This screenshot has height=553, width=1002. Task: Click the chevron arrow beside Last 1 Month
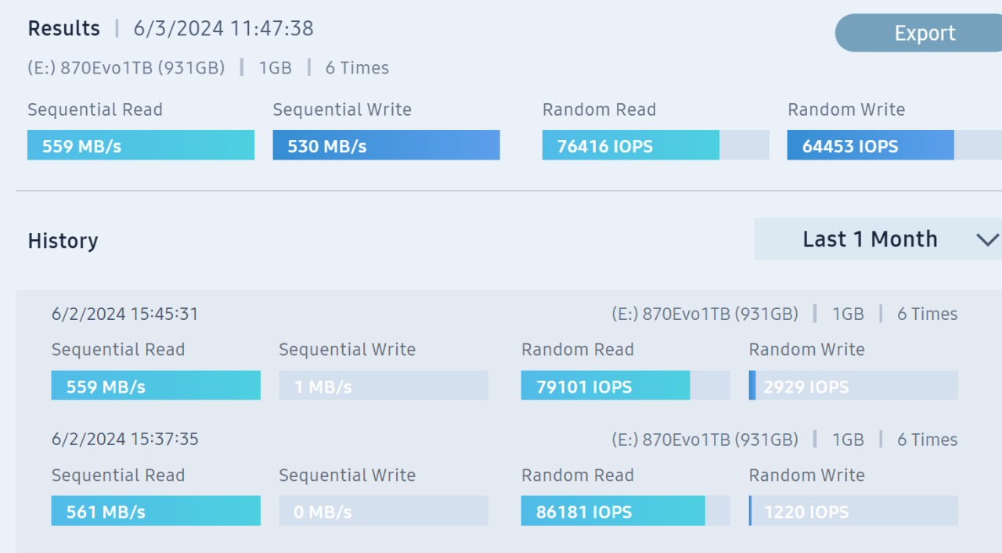pos(987,239)
